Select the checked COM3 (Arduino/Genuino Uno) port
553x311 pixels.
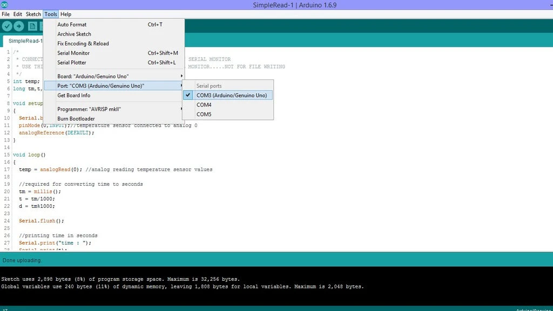click(231, 95)
